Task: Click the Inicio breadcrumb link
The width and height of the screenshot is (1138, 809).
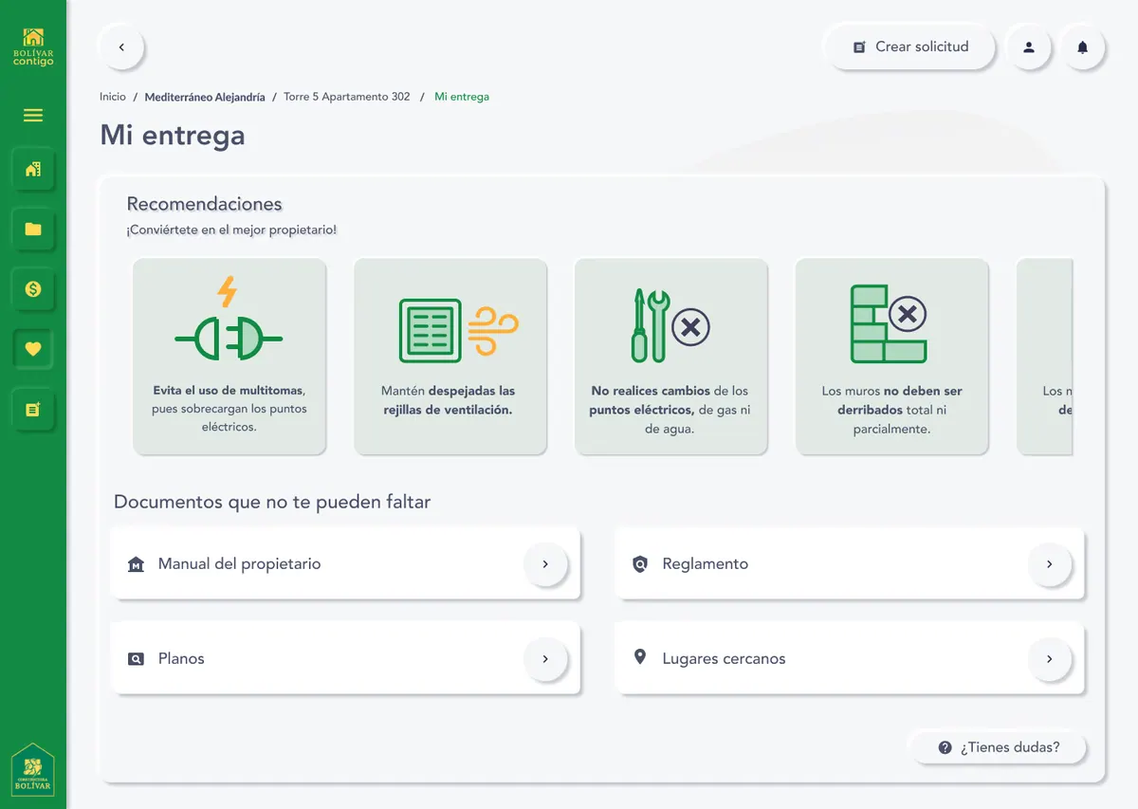Action: click(113, 97)
